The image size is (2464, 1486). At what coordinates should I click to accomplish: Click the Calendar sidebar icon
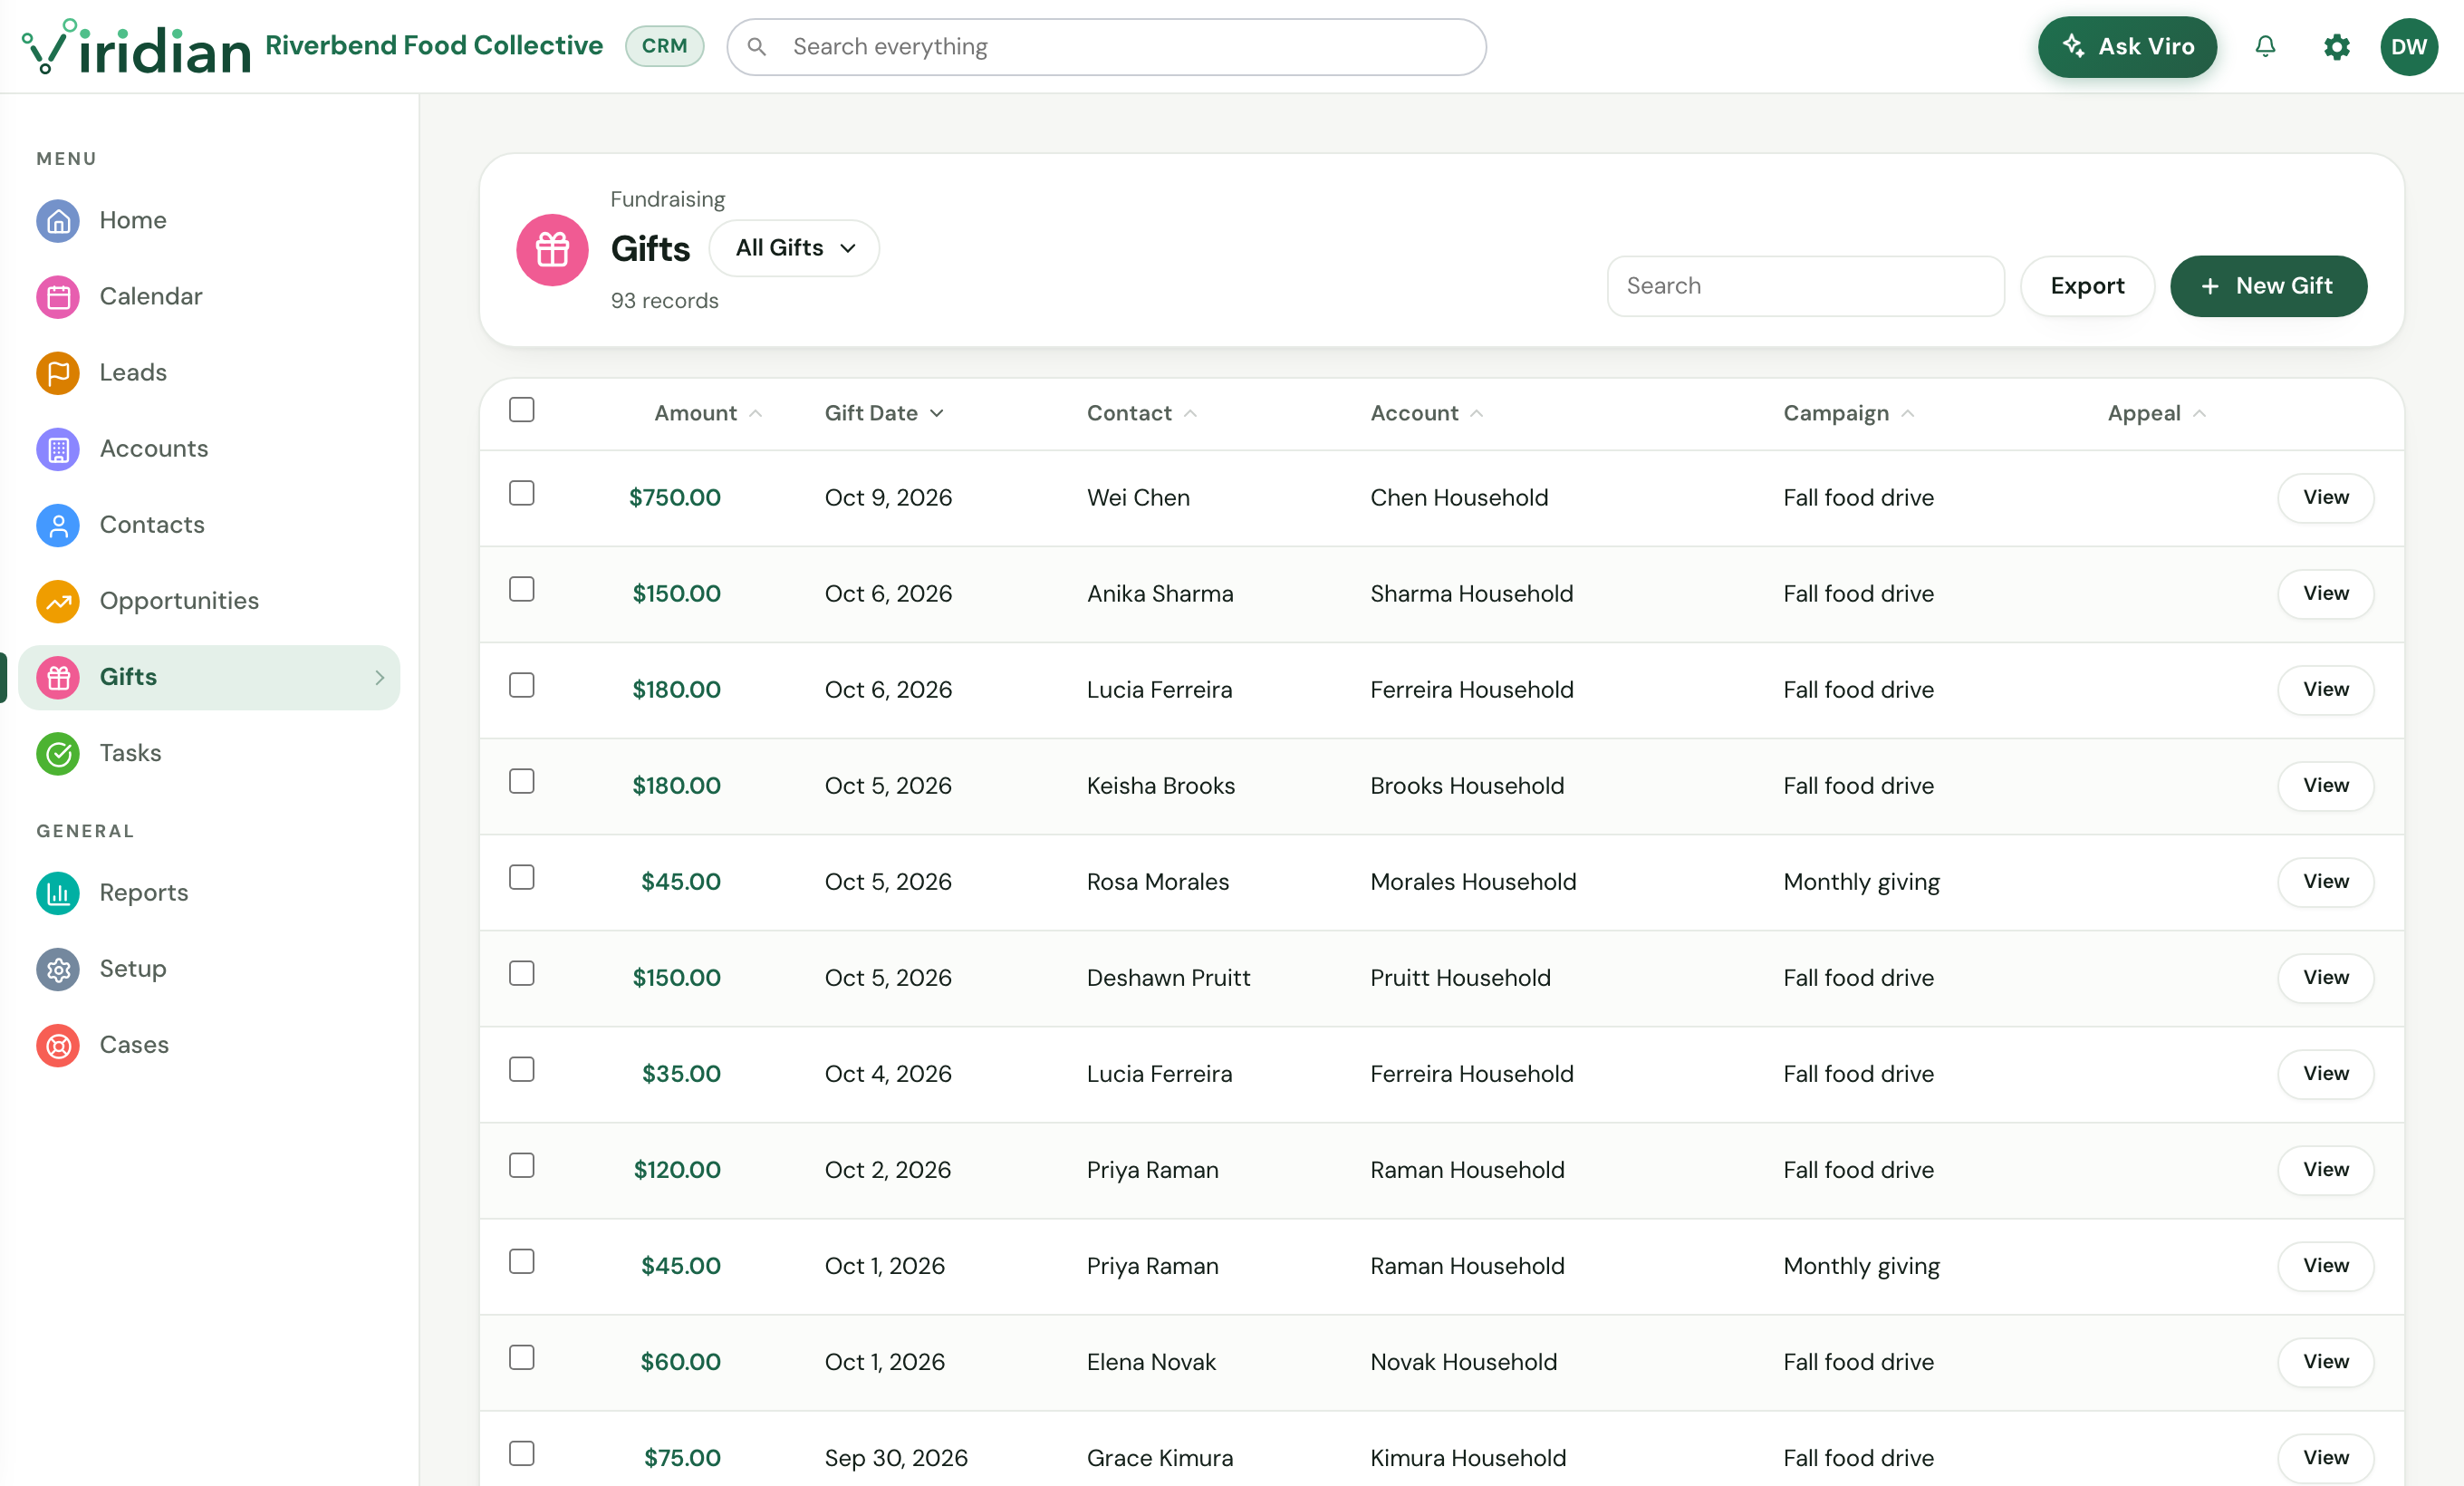click(58, 297)
